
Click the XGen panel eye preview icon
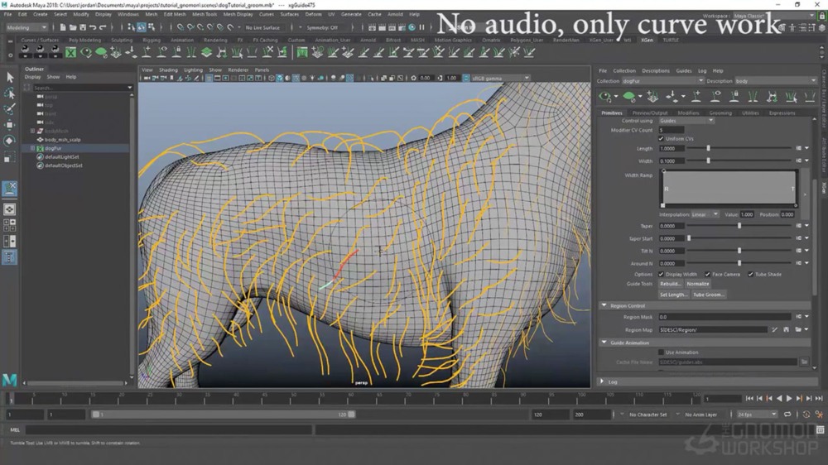tap(605, 96)
